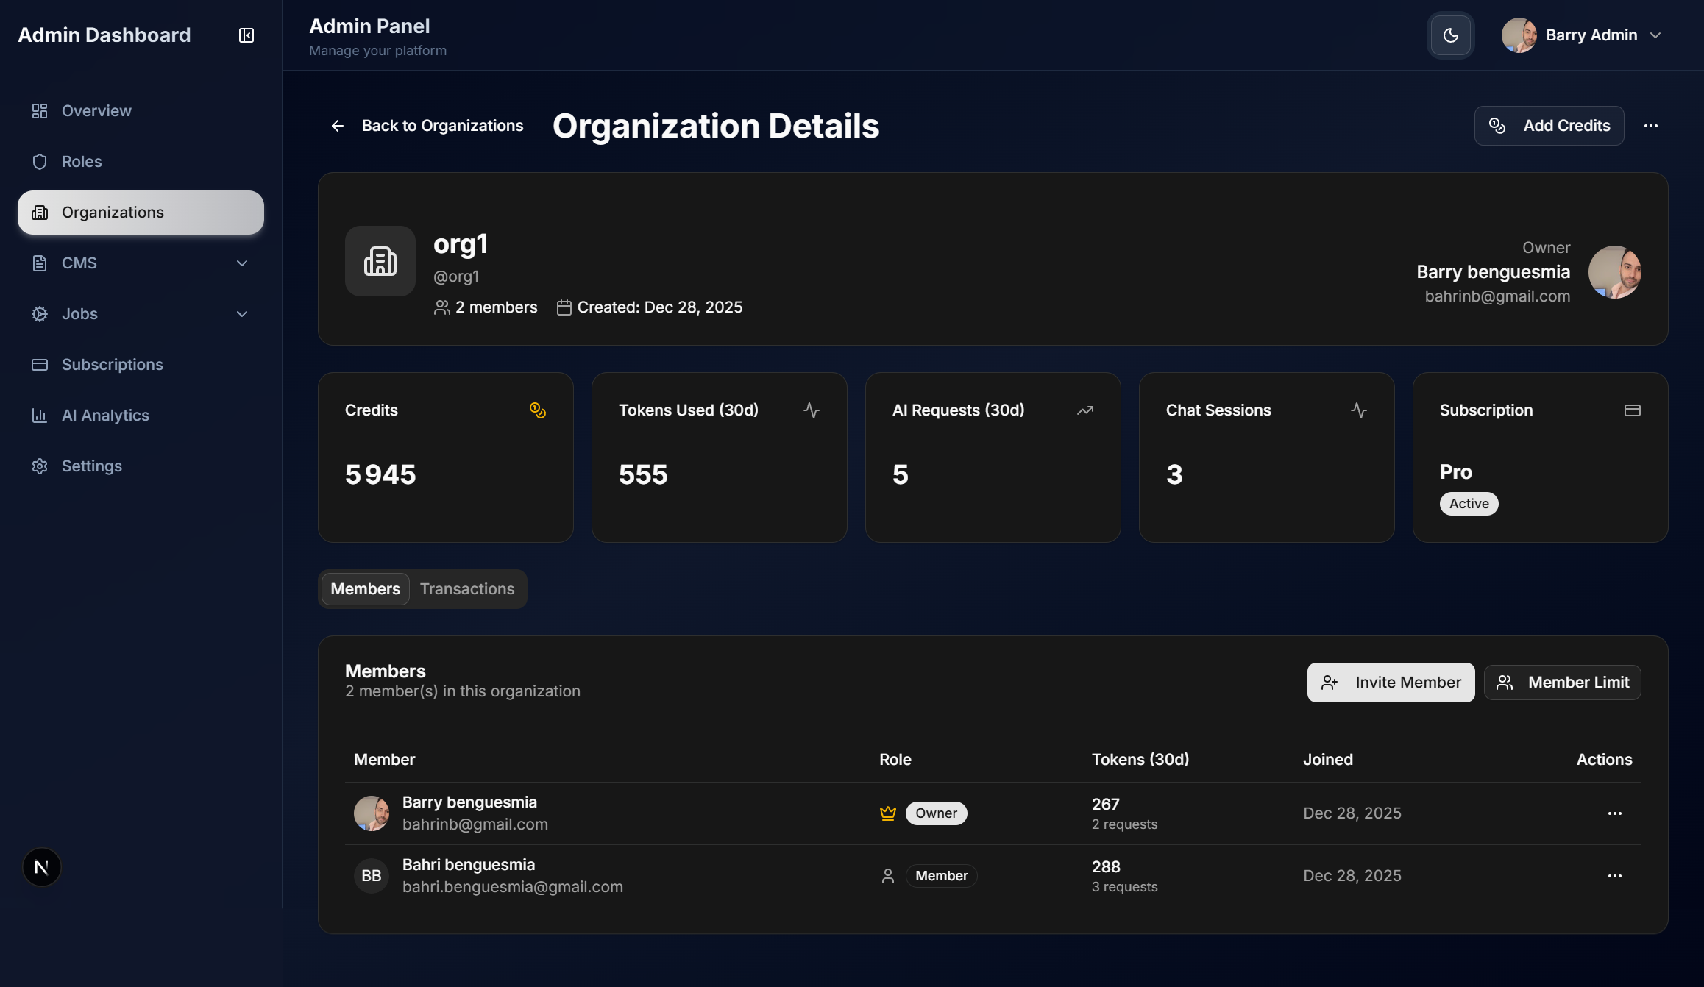Go Back to Organizations
The height and width of the screenshot is (987, 1704).
427,126
